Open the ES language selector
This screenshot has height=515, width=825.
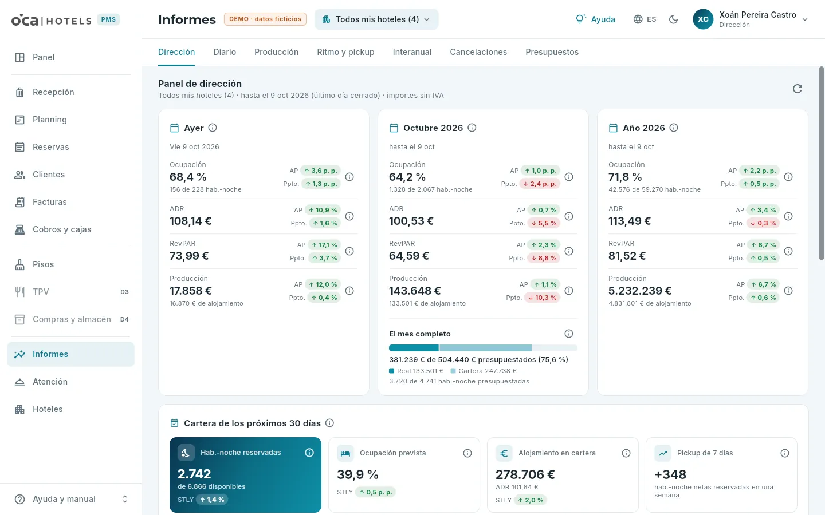tap(645, 19)
